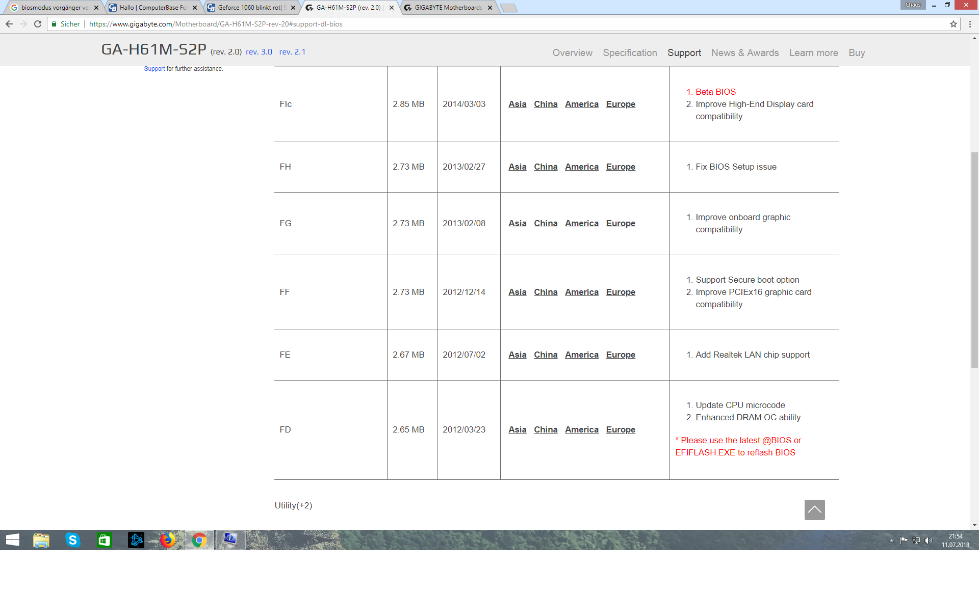Launch Firefox from the taskbar
Screen dimensions: 979x595
click(167, 540)
